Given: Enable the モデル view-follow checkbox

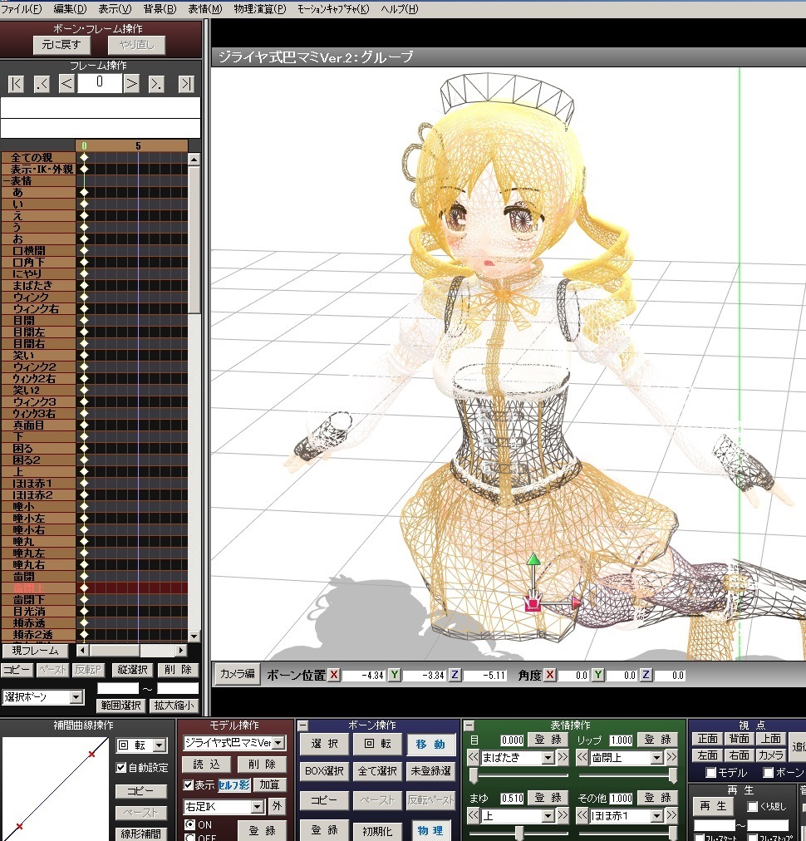Looking at the screenshot, I should tap(711, 772).
